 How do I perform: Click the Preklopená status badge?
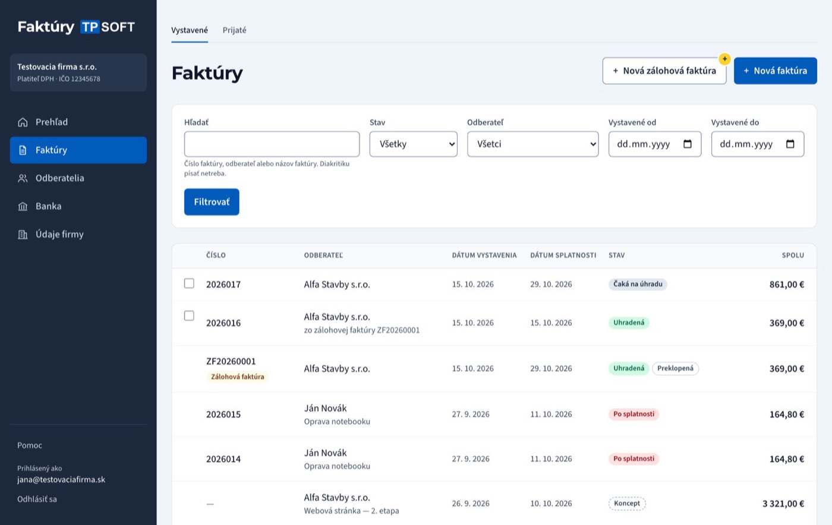tap(675, 369)
